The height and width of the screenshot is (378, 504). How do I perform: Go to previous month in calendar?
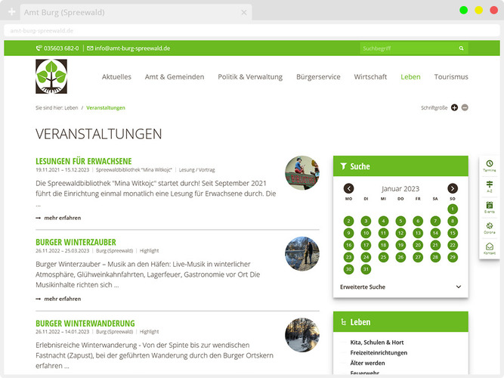click(348, 188)
